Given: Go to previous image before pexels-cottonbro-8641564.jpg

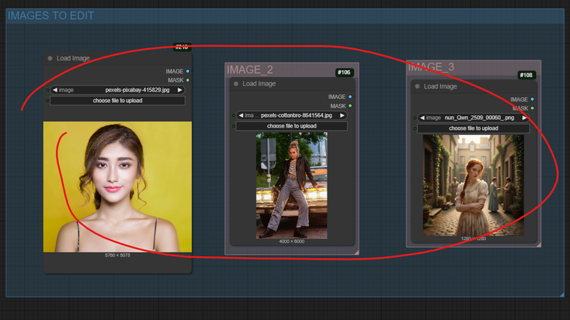Looking at the screenshot, I should [241, 115].
